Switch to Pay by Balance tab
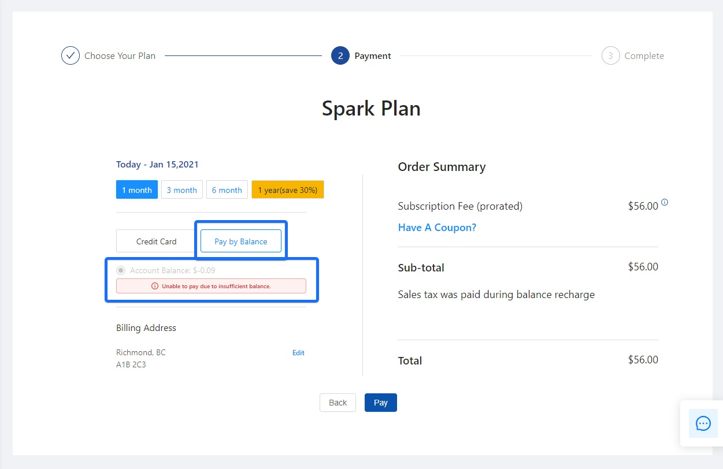Viewport: 723px width, 469px height. tap(241, 241)
